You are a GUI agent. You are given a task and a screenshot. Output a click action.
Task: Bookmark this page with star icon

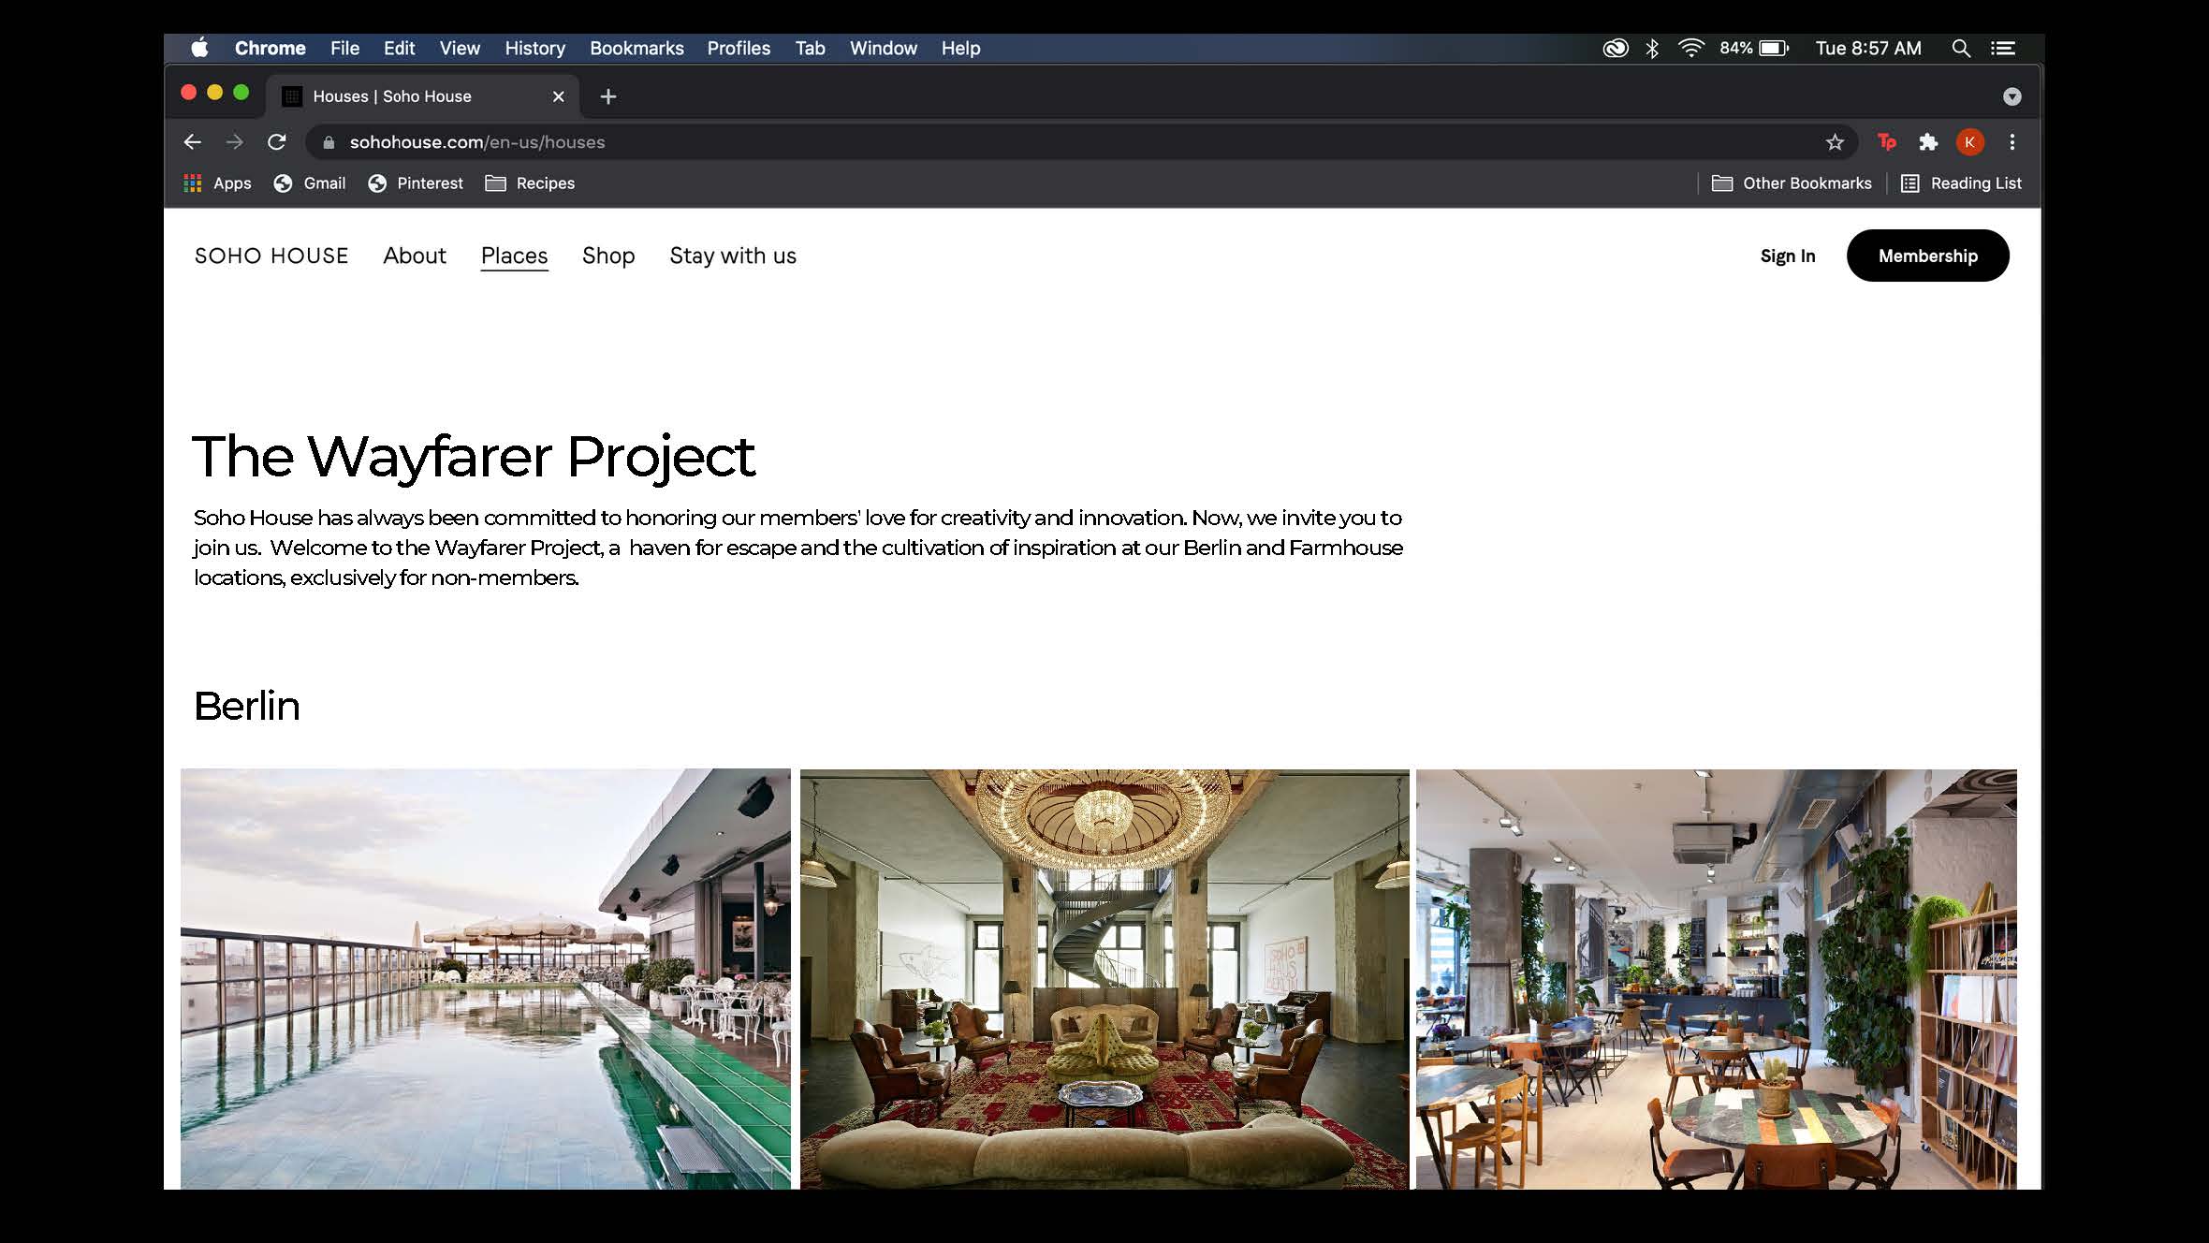1835,142
